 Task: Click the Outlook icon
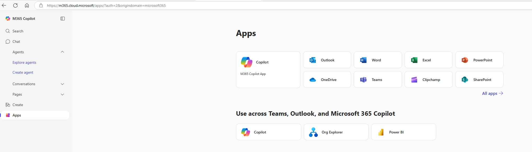coord(313,60)
